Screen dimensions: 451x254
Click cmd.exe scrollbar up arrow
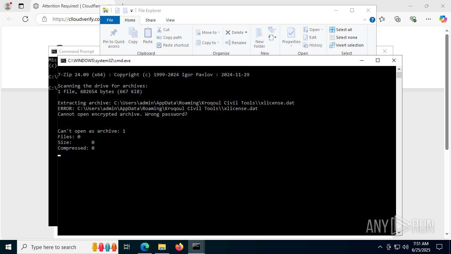click(x=399, y=69)
